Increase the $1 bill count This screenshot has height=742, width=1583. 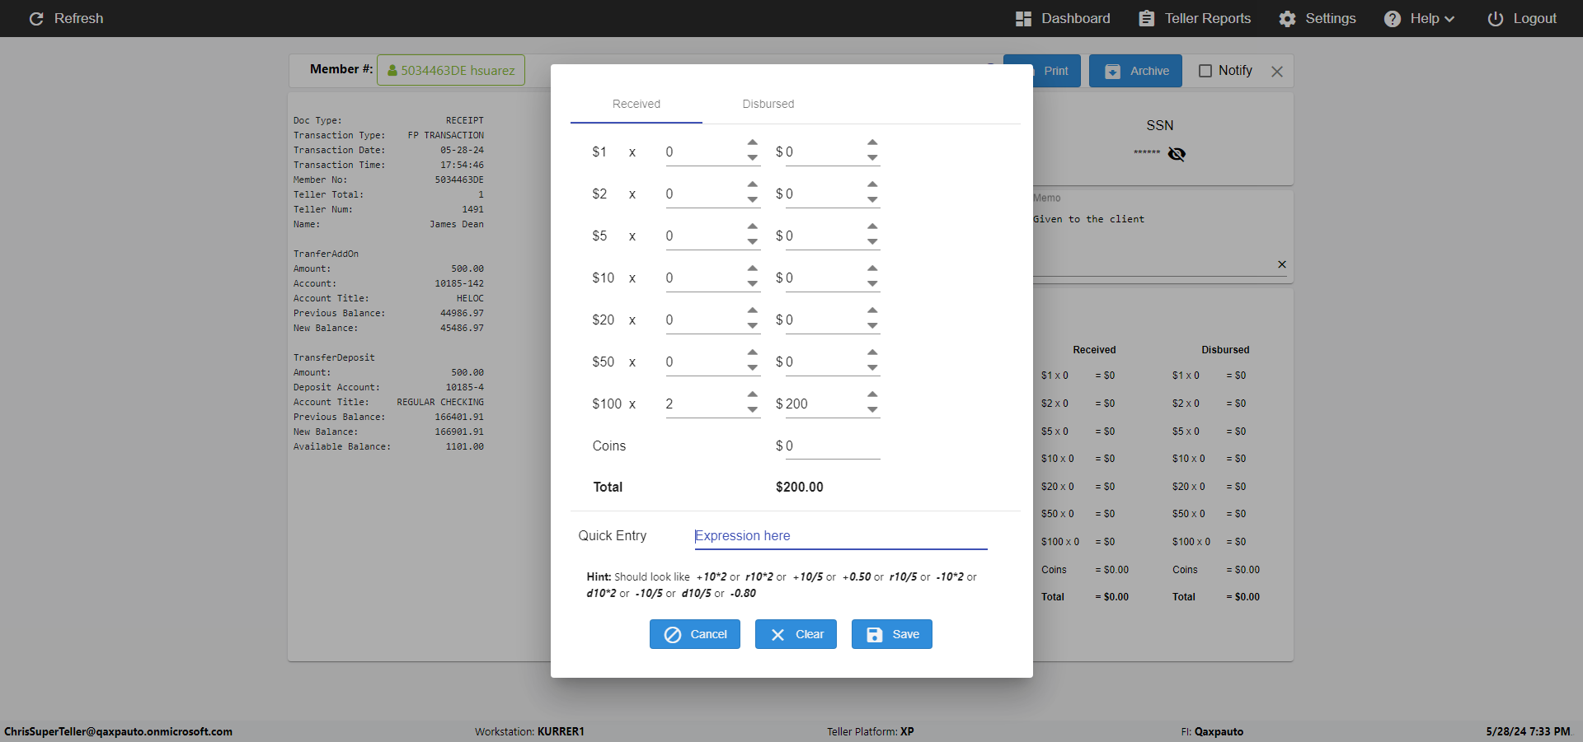(x=753, y=143)
